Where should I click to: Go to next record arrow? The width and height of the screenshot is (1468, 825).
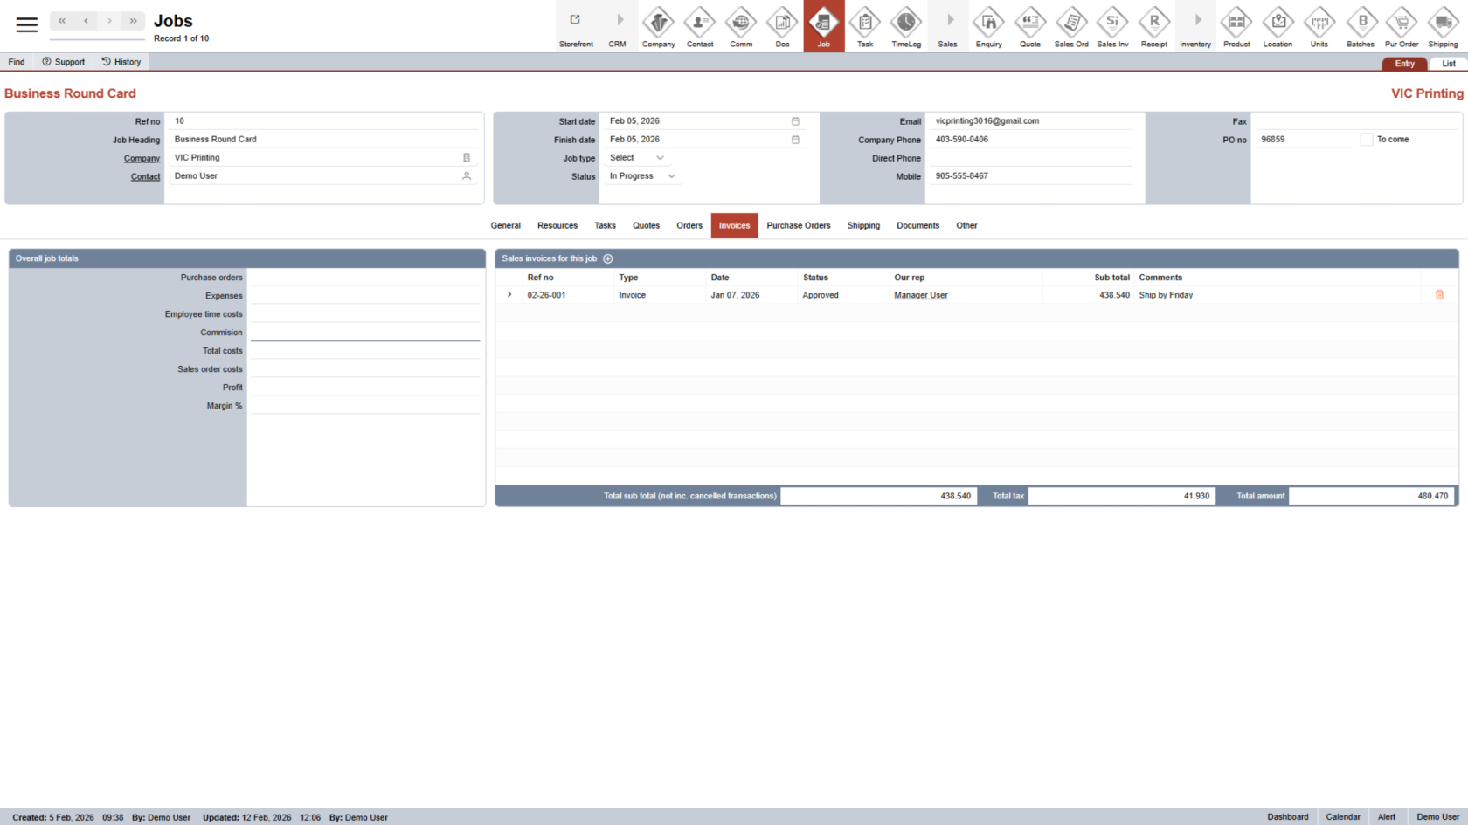(x=109, y=21)
